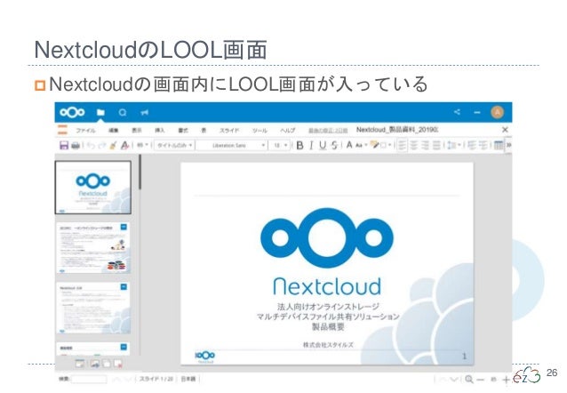Viewport: 567px width, 393px height.
Task: Select the fourth slide thumbnail
Action: (93, 349)
